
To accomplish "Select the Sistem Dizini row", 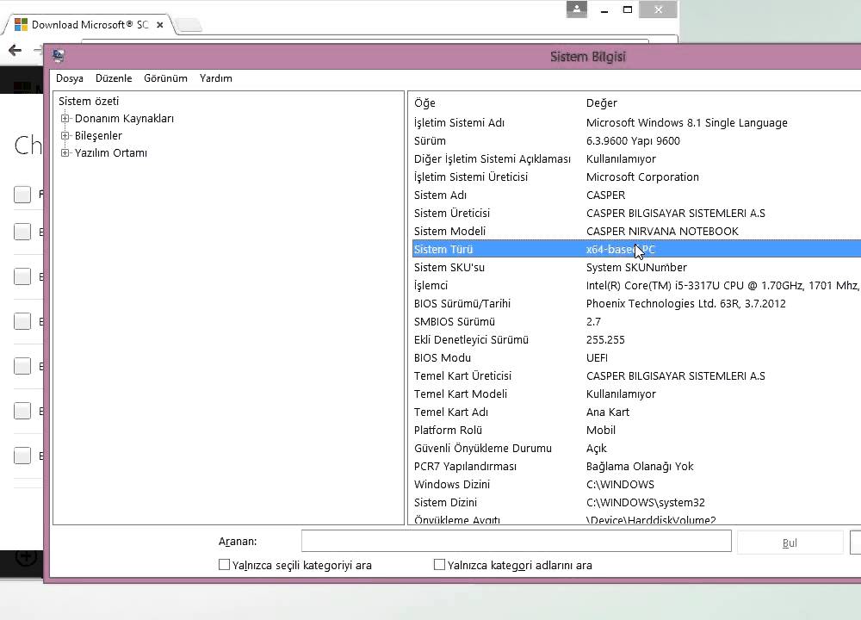I will 636,503.
